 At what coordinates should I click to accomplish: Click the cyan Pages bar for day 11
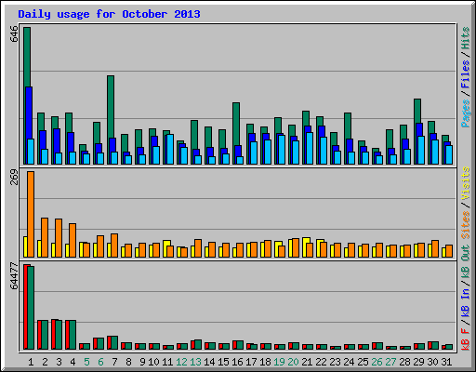click(x=170, y=149)
